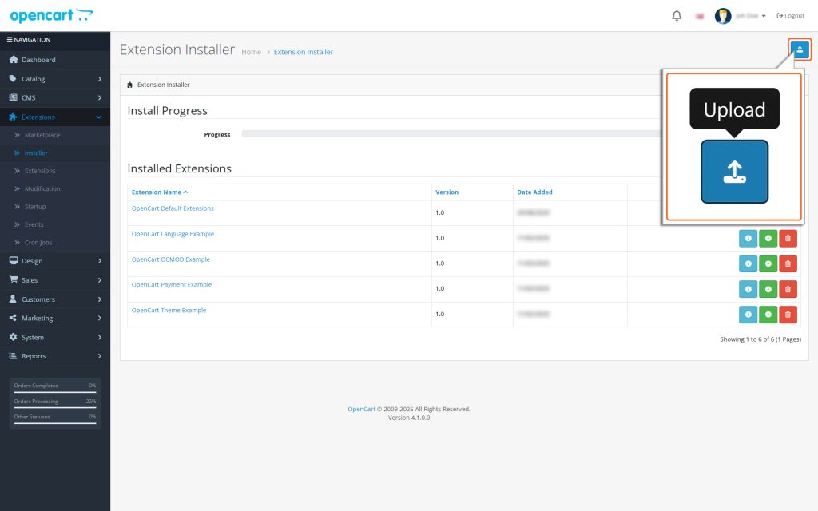Image resolution: width=818 pixels, height=511 pixels.
Task: Click the blue download icon for OpenCart Language Example
Action: [748, 237]
